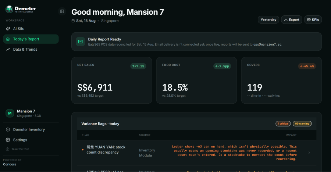Image resolution: width=331 pixels, height=172 pixels.
Task: Click the KPIs gear icon
Action: click(x=309, y=19)
